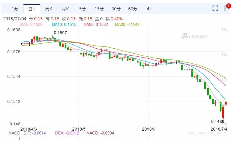Select the 5分 interval tab
This screenshot has width=232, height=142.
point(82,9)
